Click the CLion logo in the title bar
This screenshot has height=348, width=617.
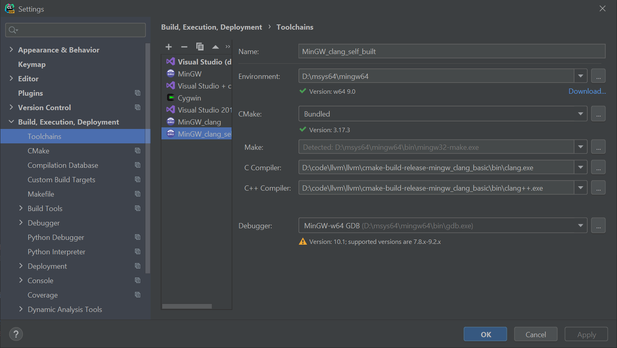(x=9, y=8)
